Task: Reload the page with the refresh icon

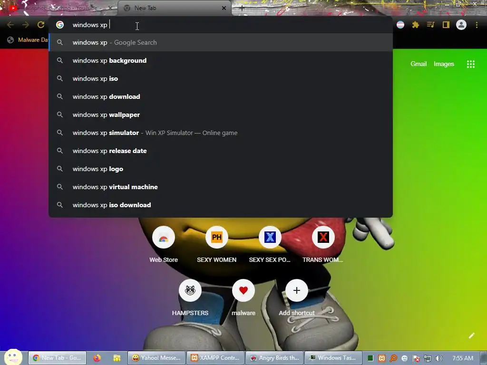Action: (41, 25)
